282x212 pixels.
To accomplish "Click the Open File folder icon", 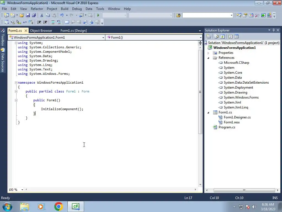I will (x=22, y=15).
